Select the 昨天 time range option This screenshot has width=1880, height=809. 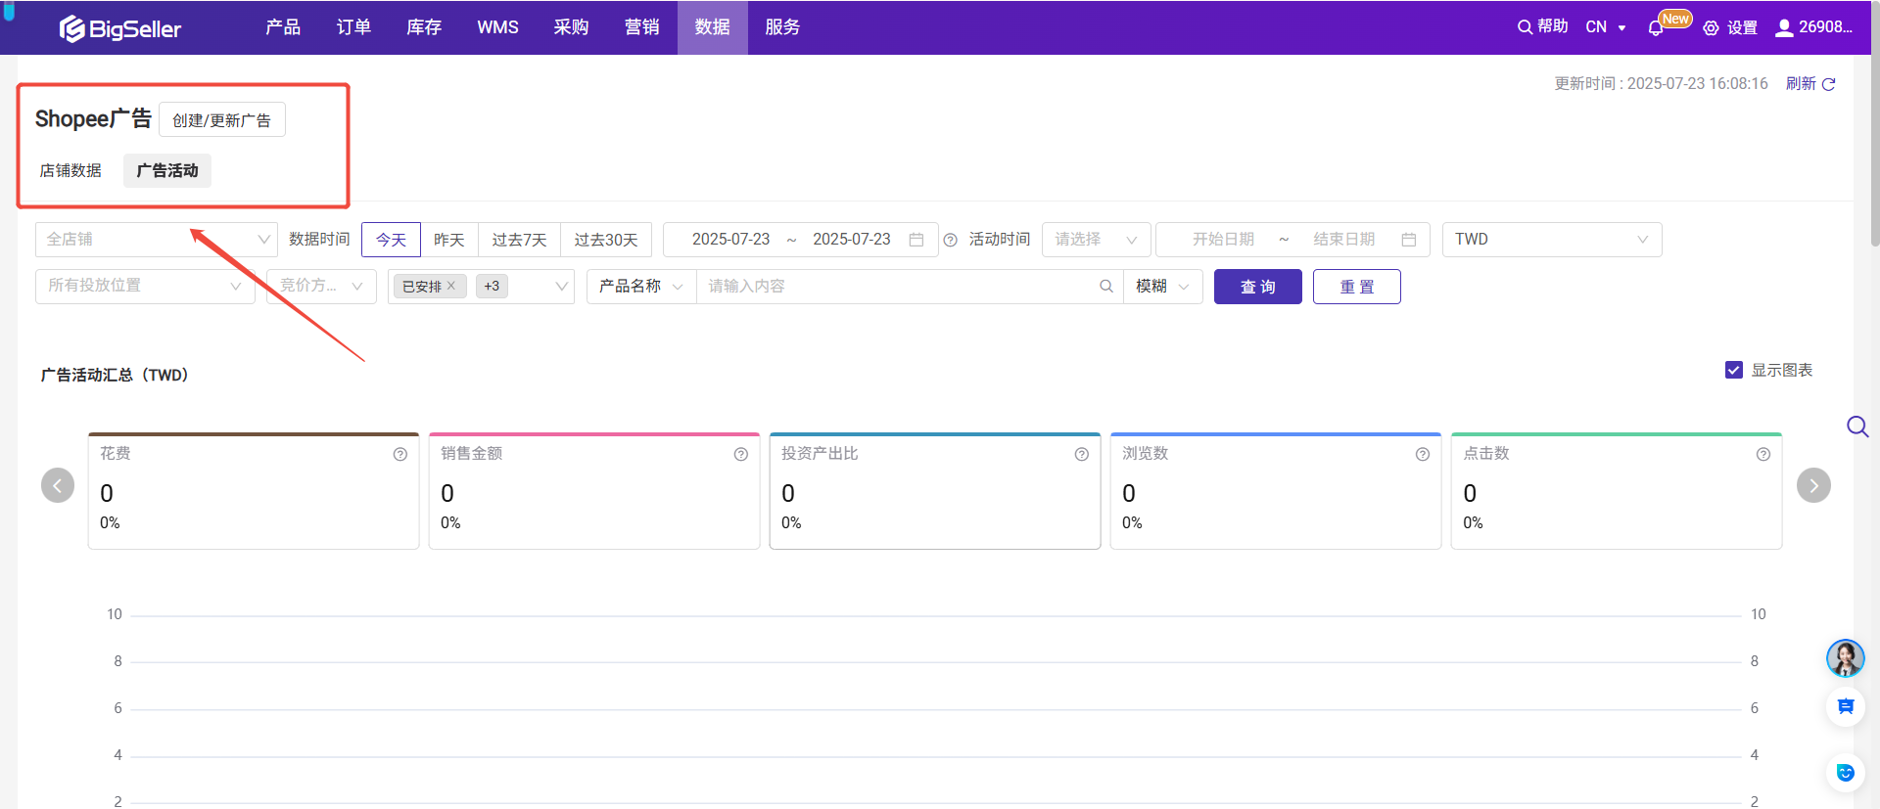click(x=448, y=240)
